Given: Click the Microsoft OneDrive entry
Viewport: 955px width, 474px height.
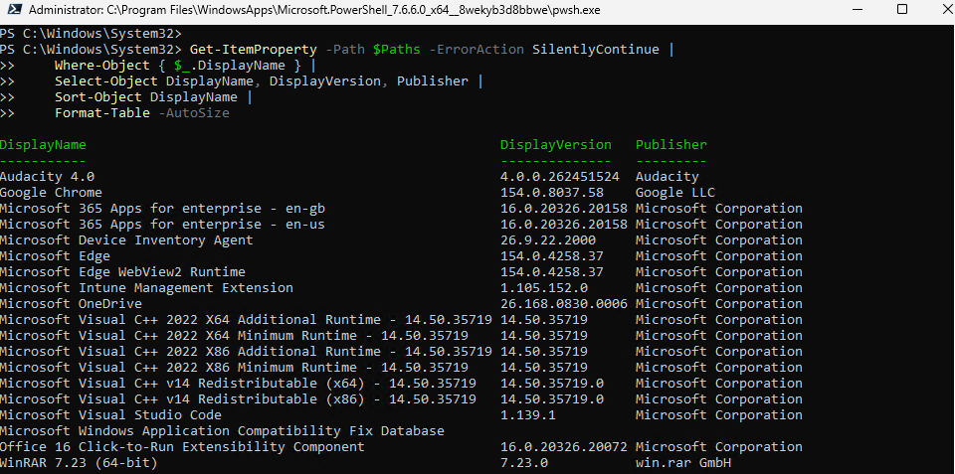Looking at the screenshot, I should (72, 303).
